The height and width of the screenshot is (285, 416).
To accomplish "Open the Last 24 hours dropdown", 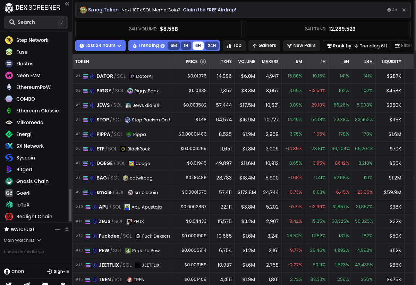I will pos(100,46).
